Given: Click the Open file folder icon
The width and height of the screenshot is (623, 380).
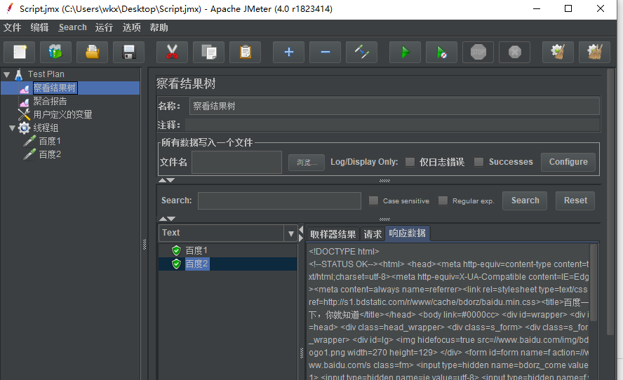Looking at the screenshot, I should (x=92, y=52).
